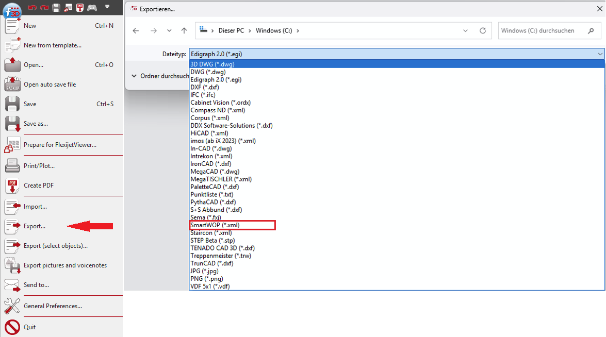
Task: Click the PDF icon in the top toolbar
Action: pyautogui.click(x=80, y=7)
